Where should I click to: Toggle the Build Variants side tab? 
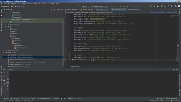click(x=1, y=91)
